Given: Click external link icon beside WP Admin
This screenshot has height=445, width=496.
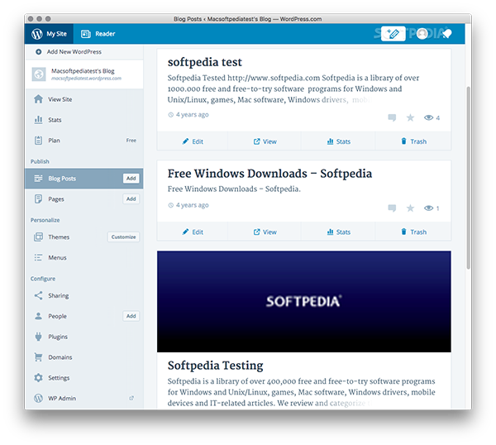Looking at the screenshot, I should click(x=131, y=398).
